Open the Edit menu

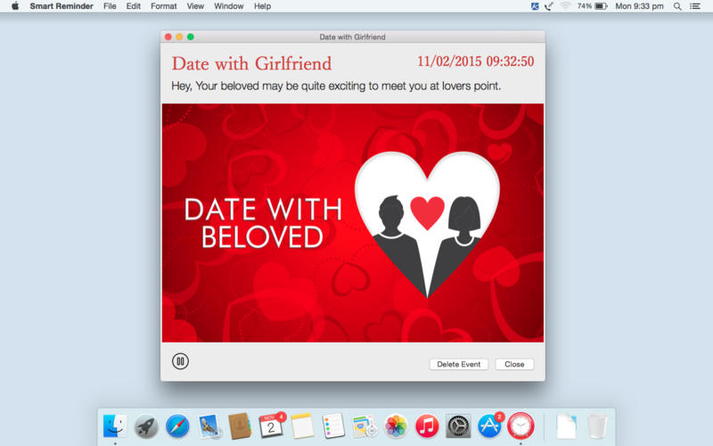[x=133, y=6]
